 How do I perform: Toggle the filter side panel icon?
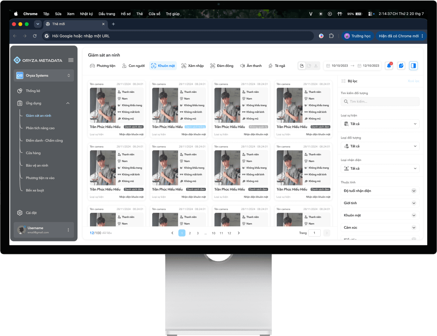coord(414,66)
